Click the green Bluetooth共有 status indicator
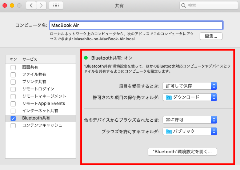 tap(86, 58)
